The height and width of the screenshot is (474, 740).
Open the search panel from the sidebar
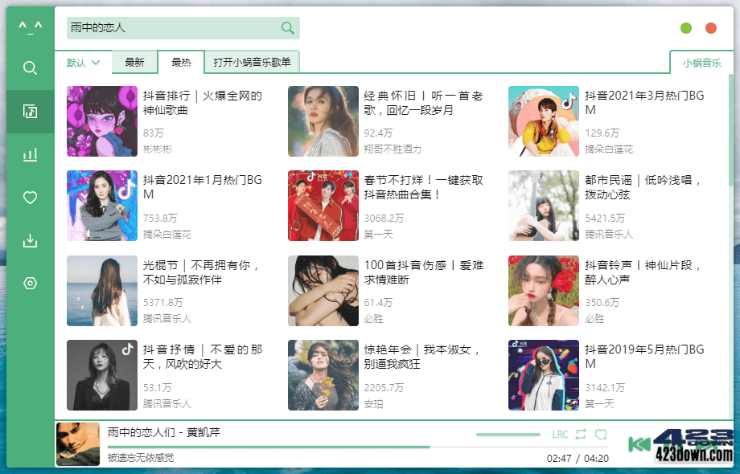coord(29,68)
